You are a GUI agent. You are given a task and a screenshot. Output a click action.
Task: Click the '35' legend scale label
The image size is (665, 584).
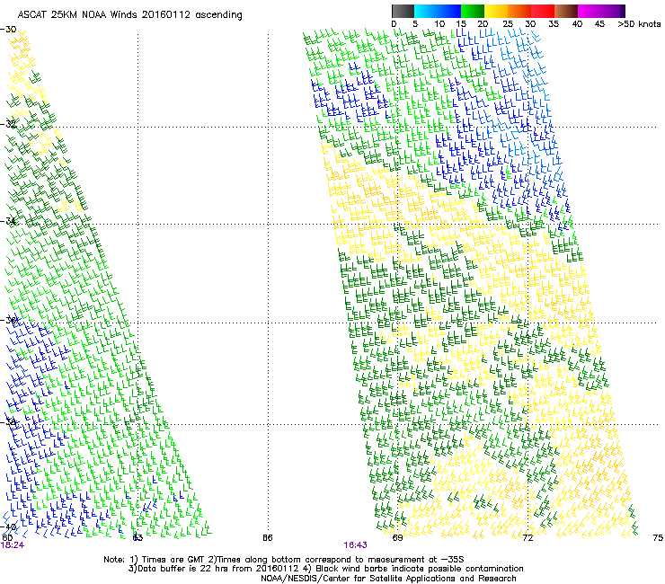(554, 24)
